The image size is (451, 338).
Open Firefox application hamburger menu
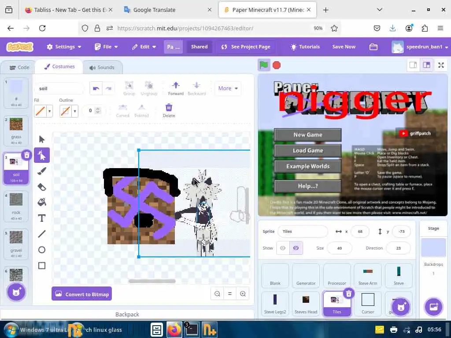pos(440,28)
